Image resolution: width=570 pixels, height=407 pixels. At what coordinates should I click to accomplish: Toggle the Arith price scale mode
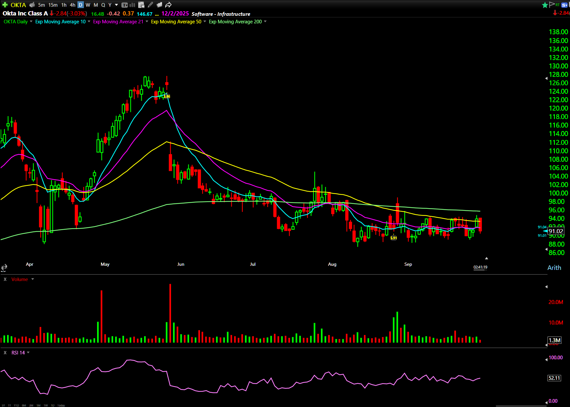(x=554, y=268)
